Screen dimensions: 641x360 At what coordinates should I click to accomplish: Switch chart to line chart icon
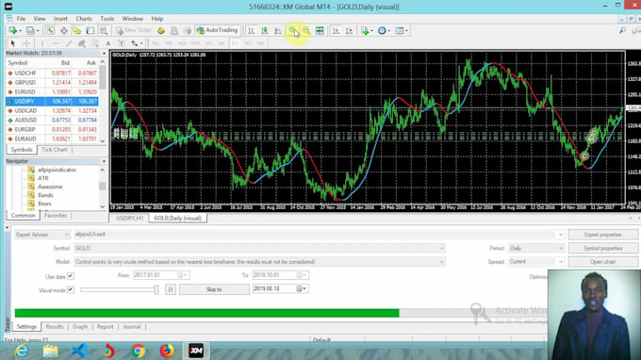pyautogui.click(x=278, y=31)
